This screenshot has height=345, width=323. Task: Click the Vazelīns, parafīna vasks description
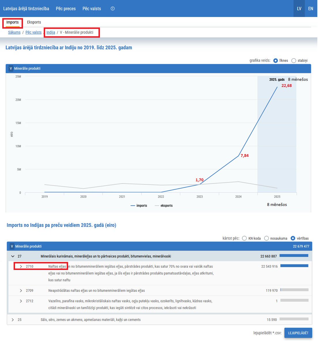(130, 304)
